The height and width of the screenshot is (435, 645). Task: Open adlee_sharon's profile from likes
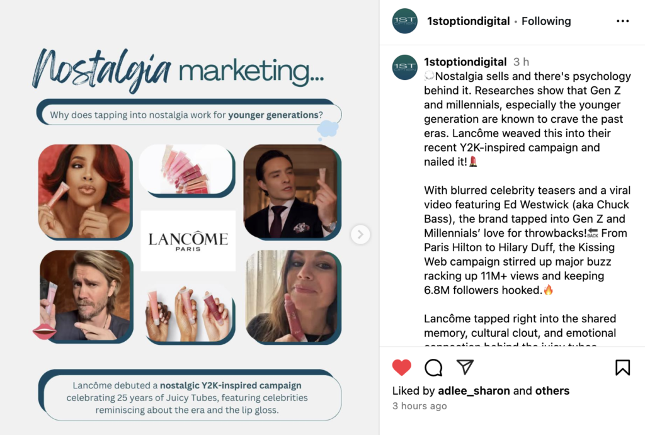click(x=474, y=390)
